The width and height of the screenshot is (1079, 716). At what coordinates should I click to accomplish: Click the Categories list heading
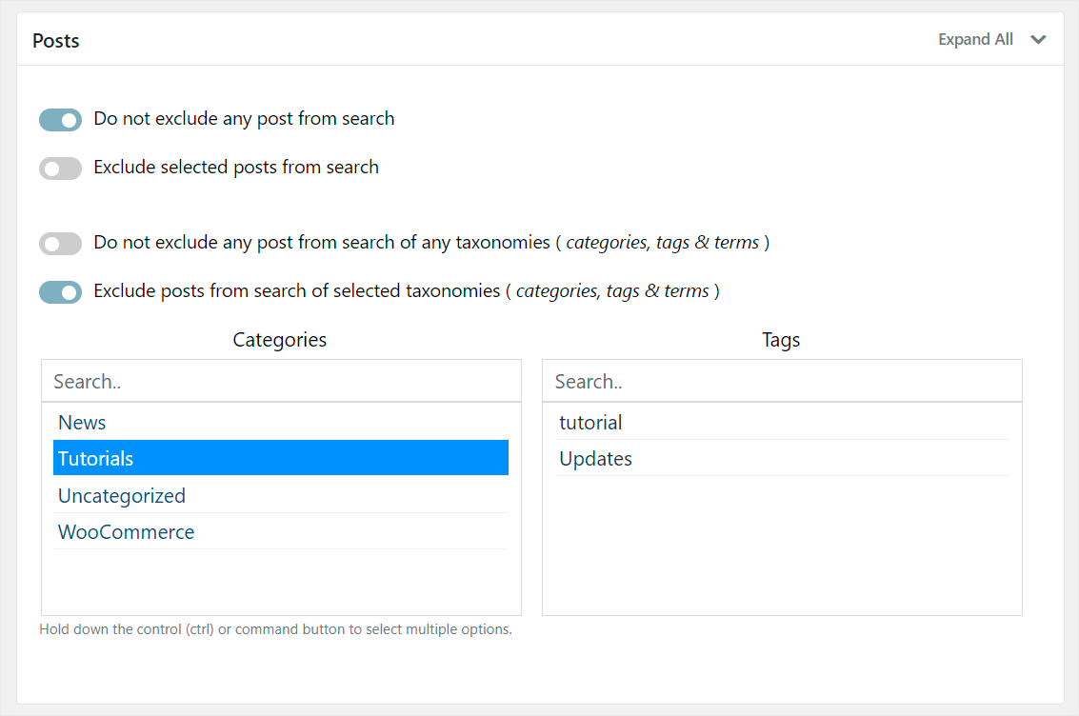(279, 339)
